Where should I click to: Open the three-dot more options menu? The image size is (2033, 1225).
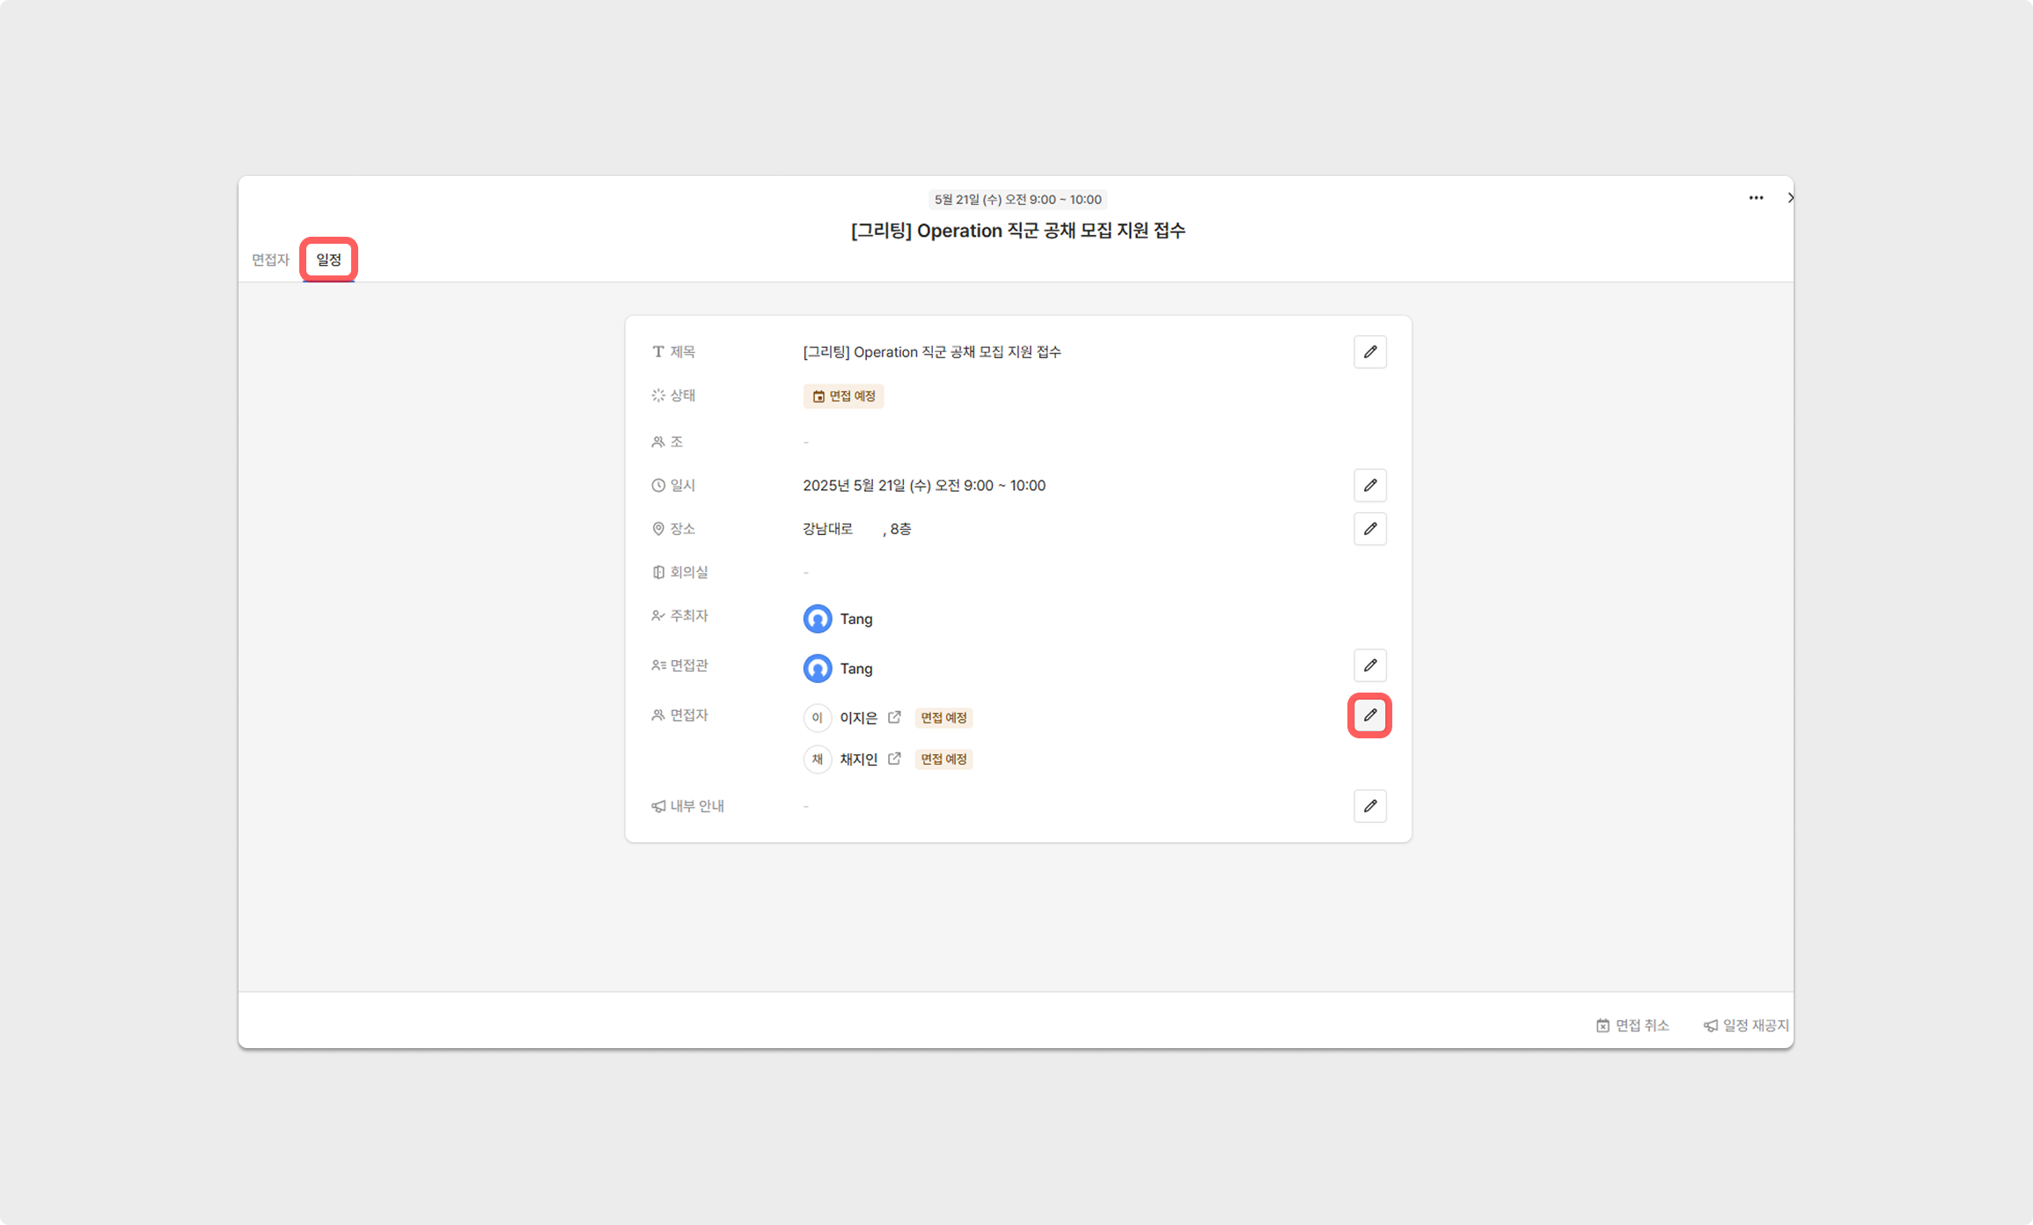[x=1756, y=198]
